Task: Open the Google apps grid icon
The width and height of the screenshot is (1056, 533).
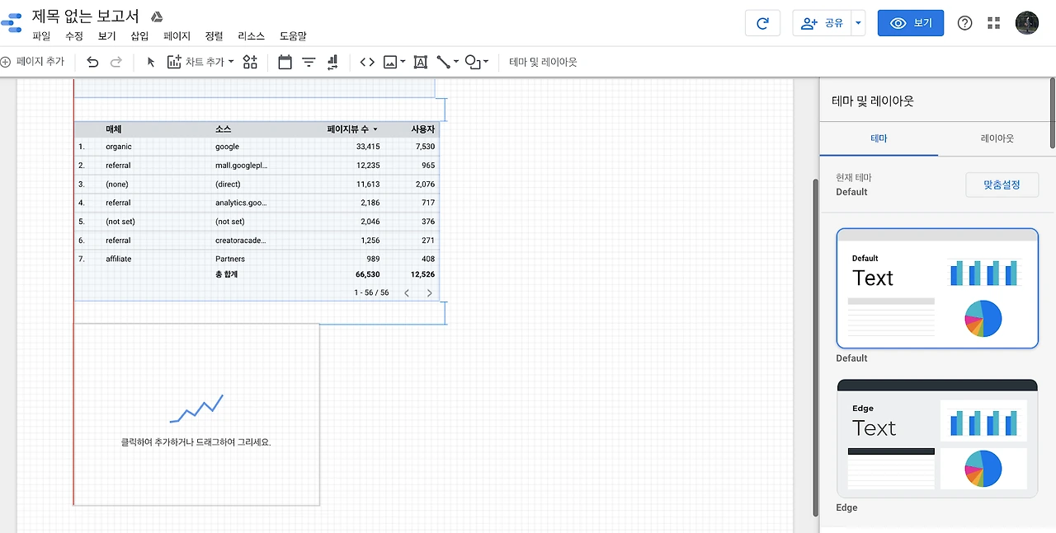Action: click(993, 23)
